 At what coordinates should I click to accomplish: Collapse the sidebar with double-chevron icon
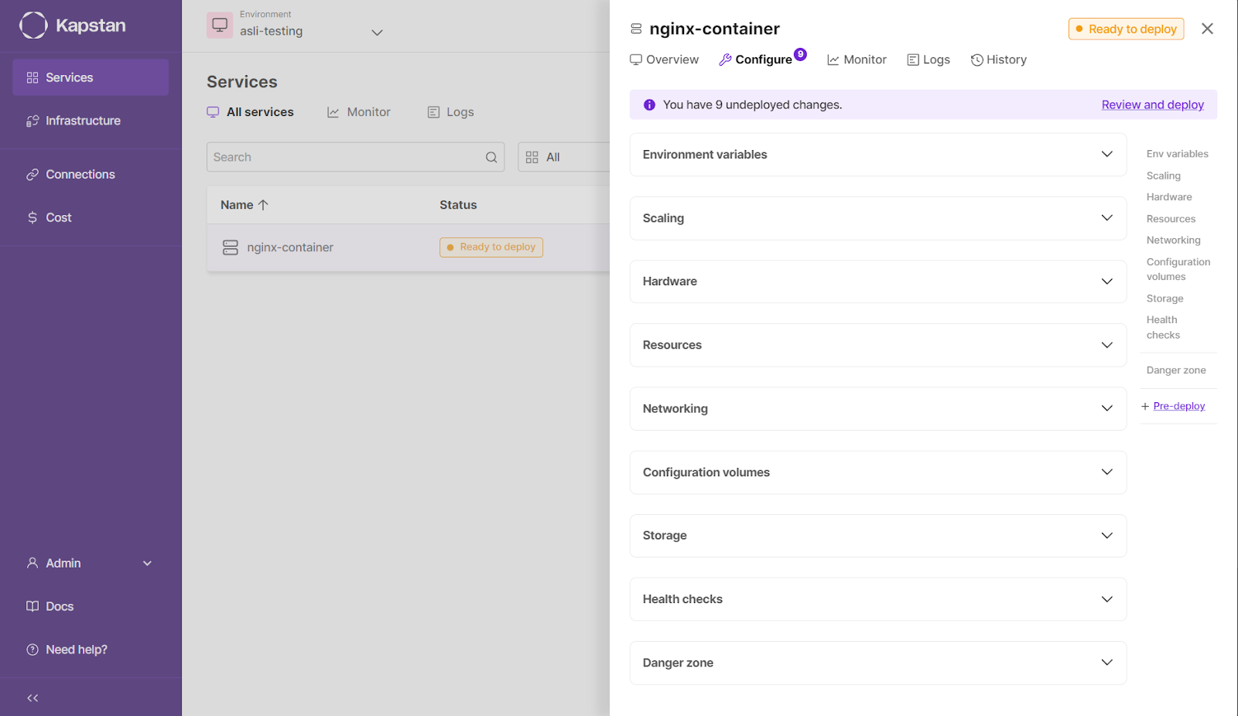pos(32,698)
